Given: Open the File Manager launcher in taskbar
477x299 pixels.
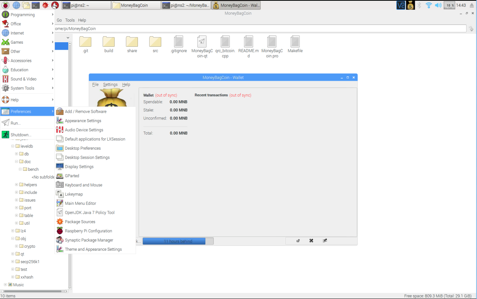Looking at the screenshot, I should pos(26,5).
